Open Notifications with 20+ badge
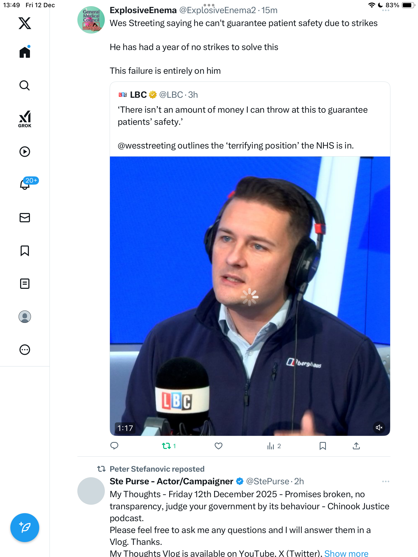 25,184
